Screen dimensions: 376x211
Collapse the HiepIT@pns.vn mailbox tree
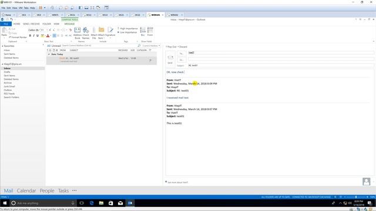coord(2,64)
